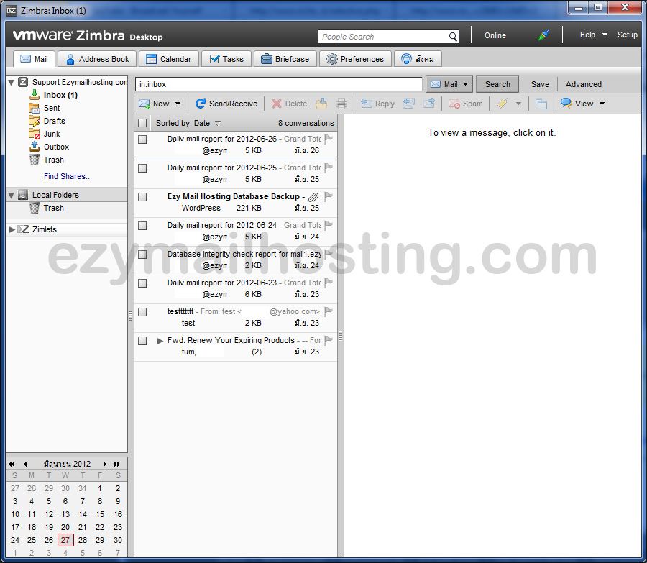Click the network connection status icon
Viewport: 647px width, 563px height.
(543, 35)
